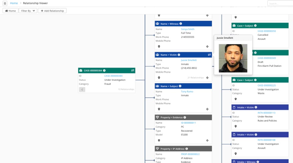Click the info icon on Property > IP Address card
Image resolution: width=293 pixels, height=163 pixels.
(x=186, y=149)
